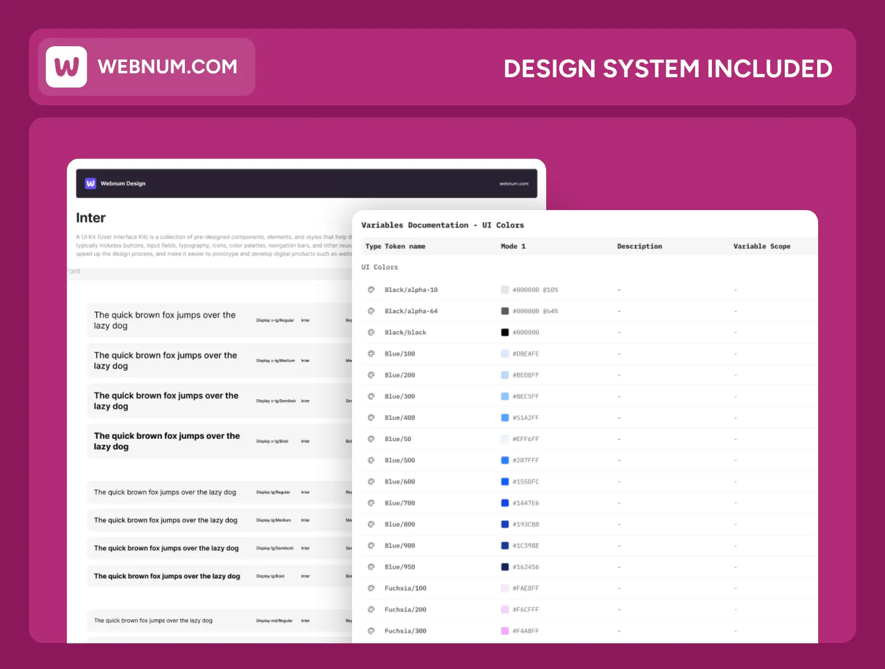Click palette icon next to Blue/50
This screenshot has width=885, height=669.
click(371, 439)
